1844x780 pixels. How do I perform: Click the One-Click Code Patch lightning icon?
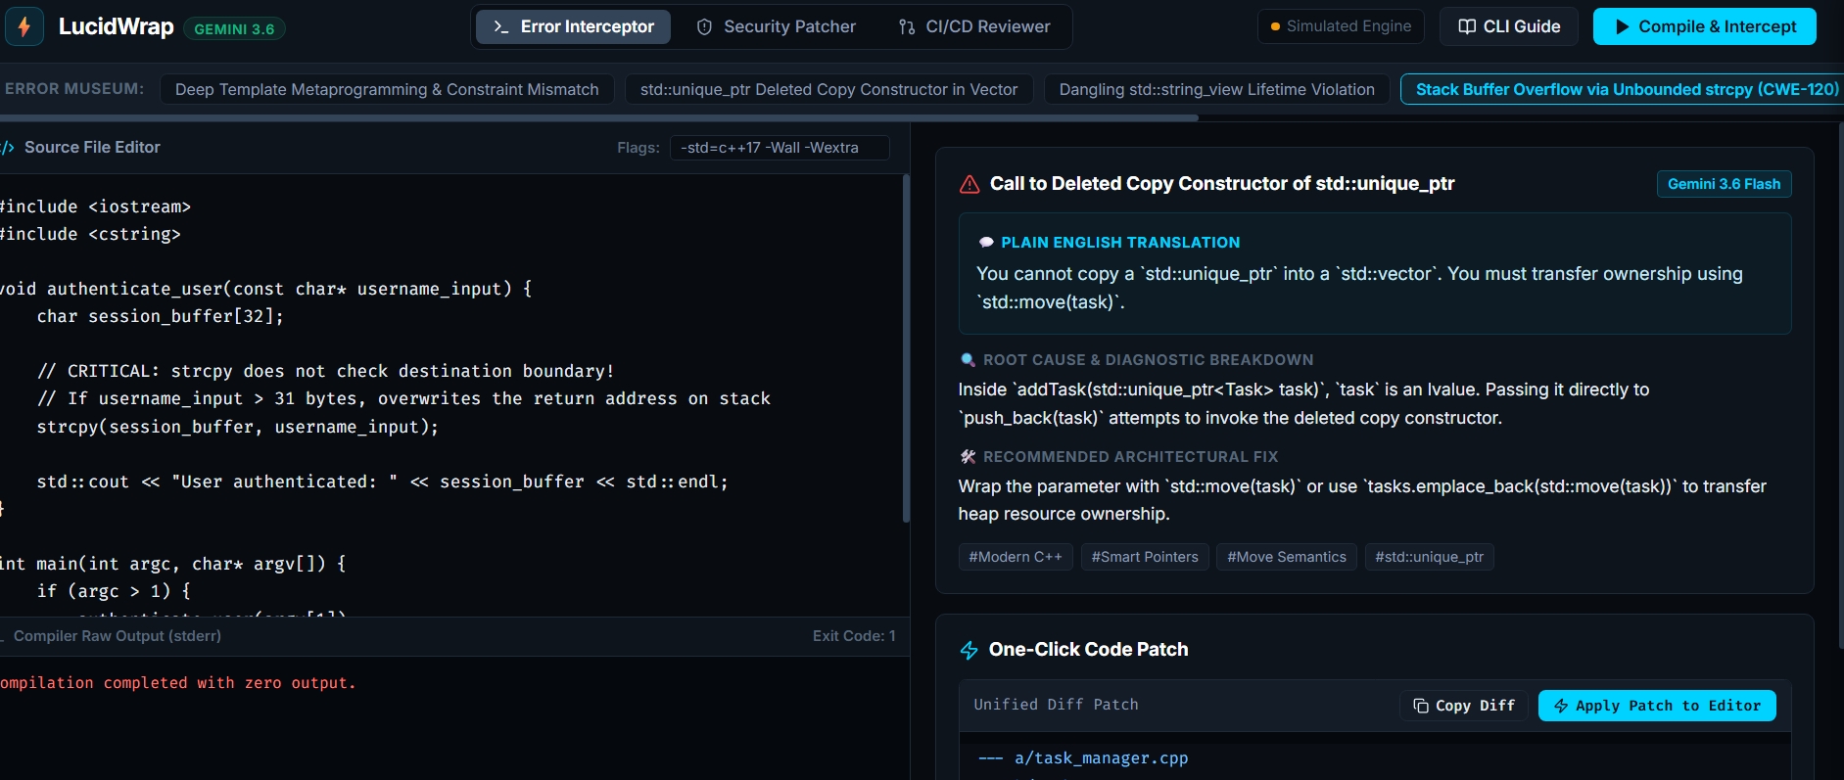coord(969,650)
